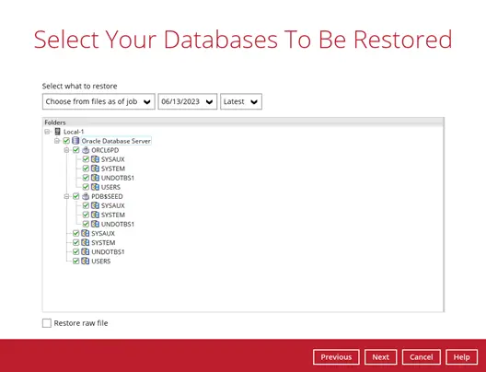The width and height of the screenshot is (486, 372).
Task: Select the UNDOTBS1 item at root level
Action: click(108, 251)
